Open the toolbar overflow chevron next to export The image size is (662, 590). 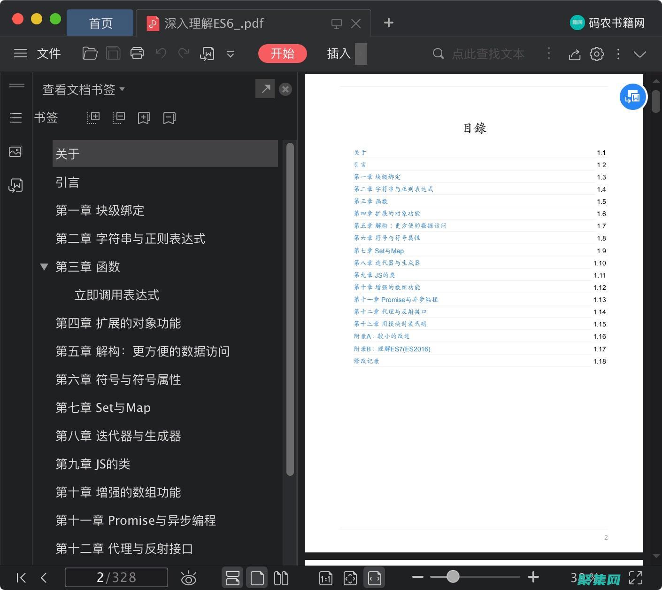click(230, 54)
